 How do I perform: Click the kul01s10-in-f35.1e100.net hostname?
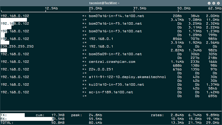tap(116, 84)
